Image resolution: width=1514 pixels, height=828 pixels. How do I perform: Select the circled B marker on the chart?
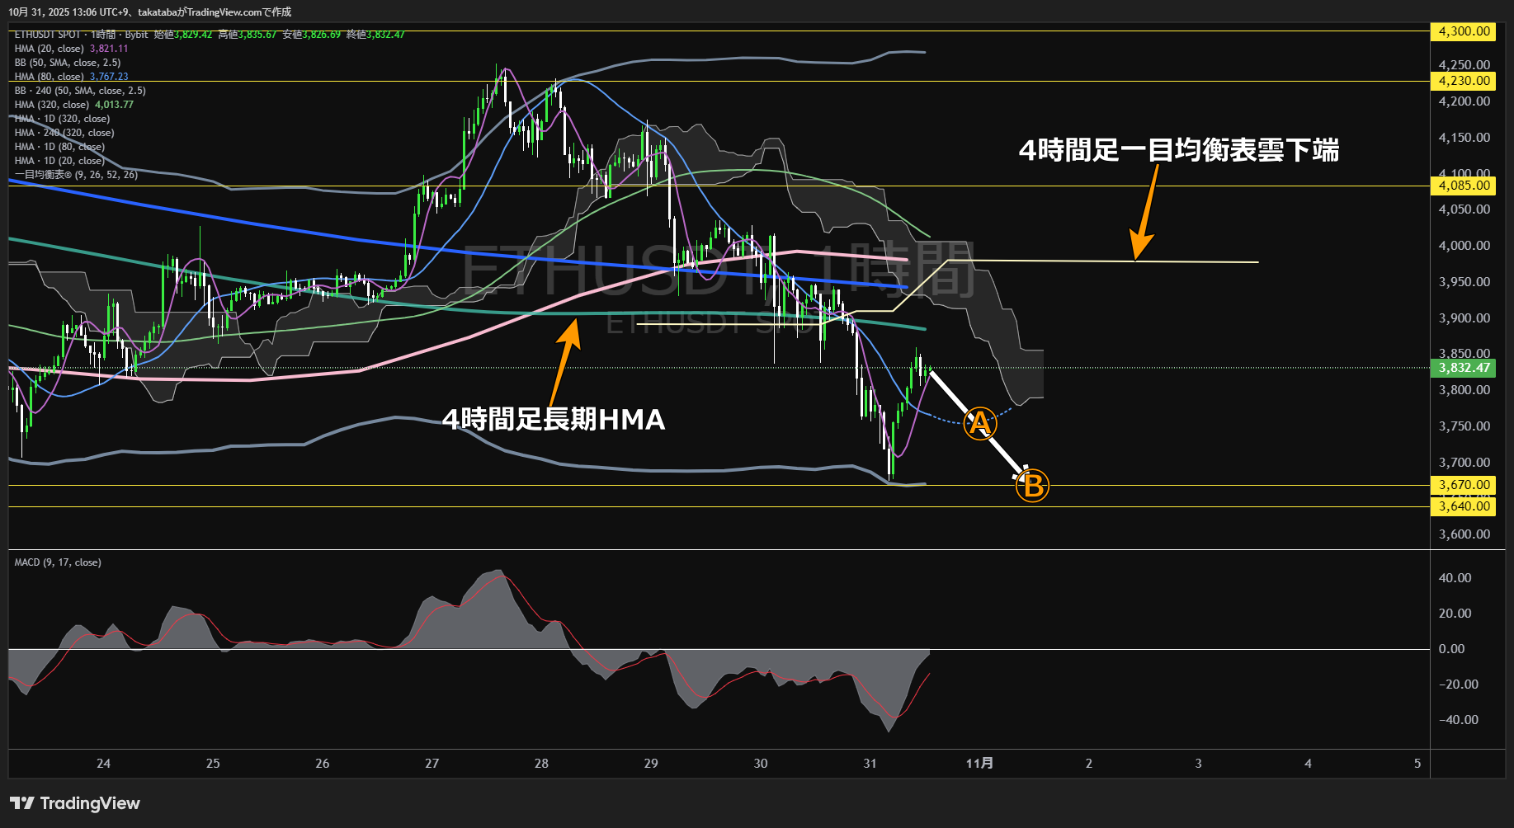coord(1032,487)
